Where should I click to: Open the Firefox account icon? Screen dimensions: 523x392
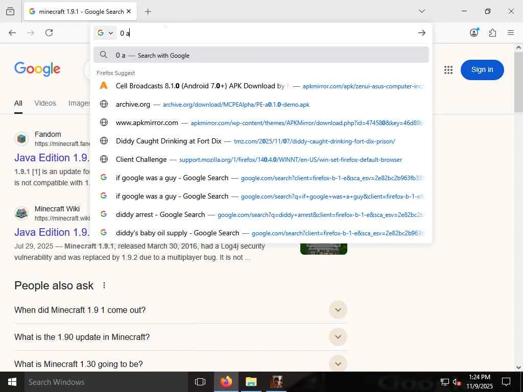474,33
